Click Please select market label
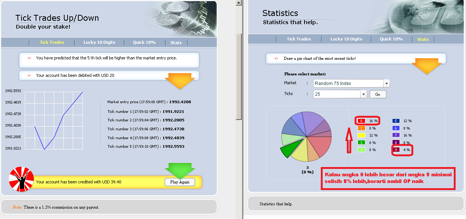466x219 pixels. [305, 74]
